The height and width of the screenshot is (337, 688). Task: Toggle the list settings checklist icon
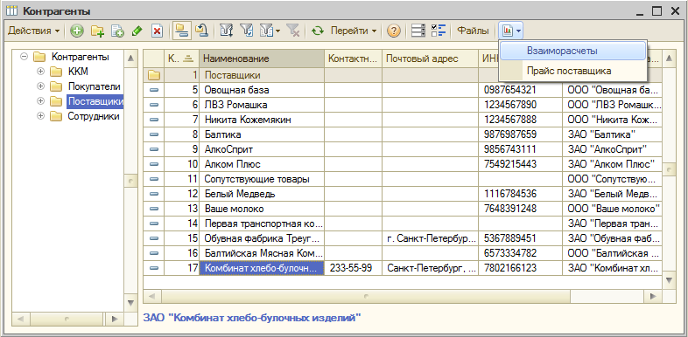[x=439, y=31]
